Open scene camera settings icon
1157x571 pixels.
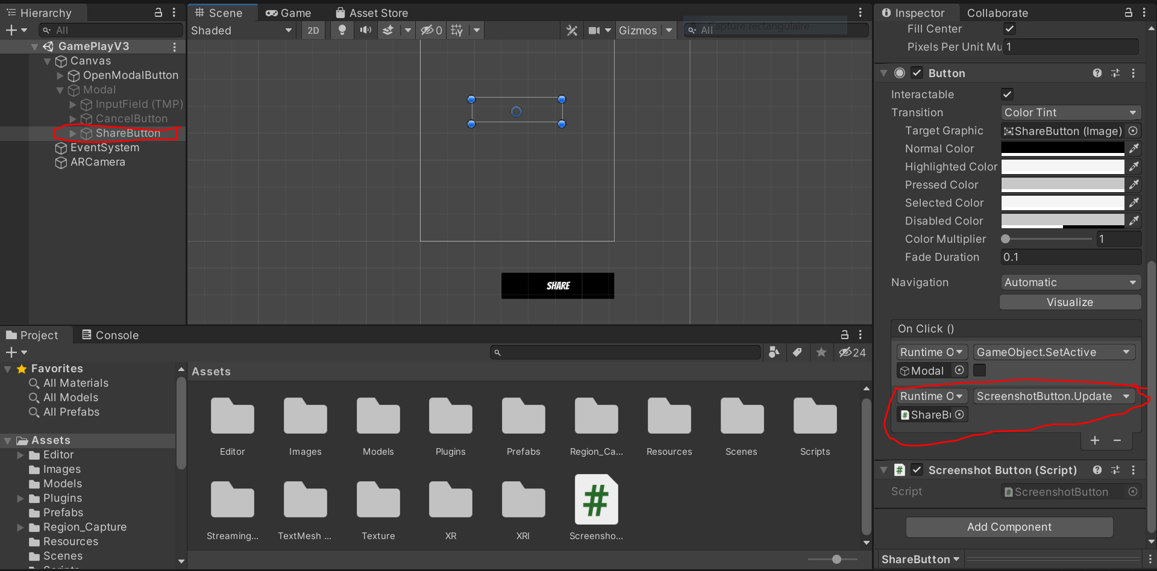click(x=594, y=30)
